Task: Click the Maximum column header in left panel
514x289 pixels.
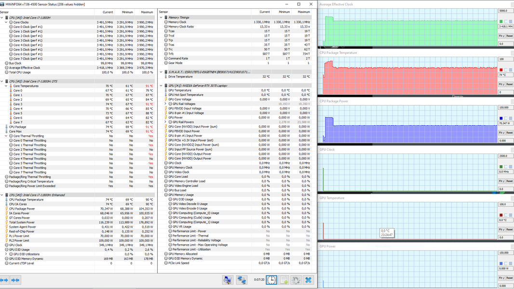Action: point(147,12)
